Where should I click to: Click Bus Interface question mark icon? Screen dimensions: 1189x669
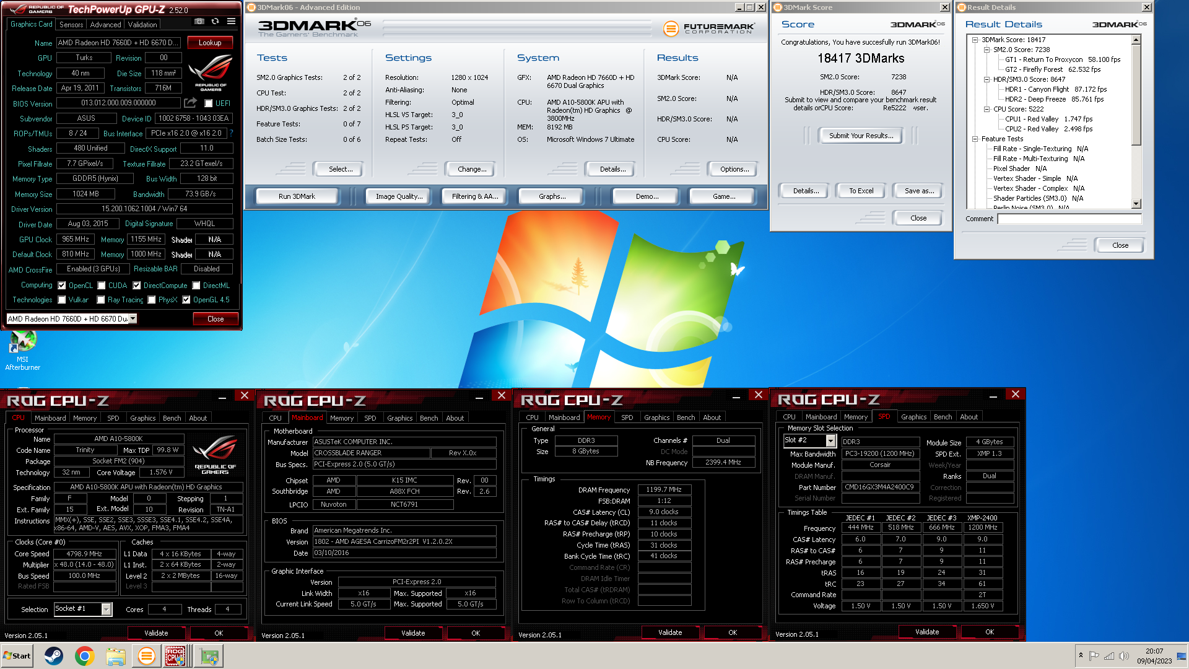click(231, 133)
